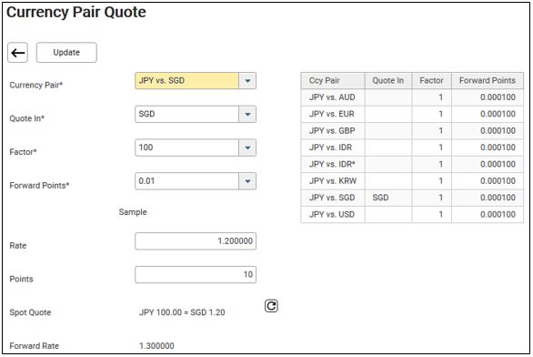
Task: Select the JPY vs. IDR* row
Action: pyautogui.click(x=412, y=164)
